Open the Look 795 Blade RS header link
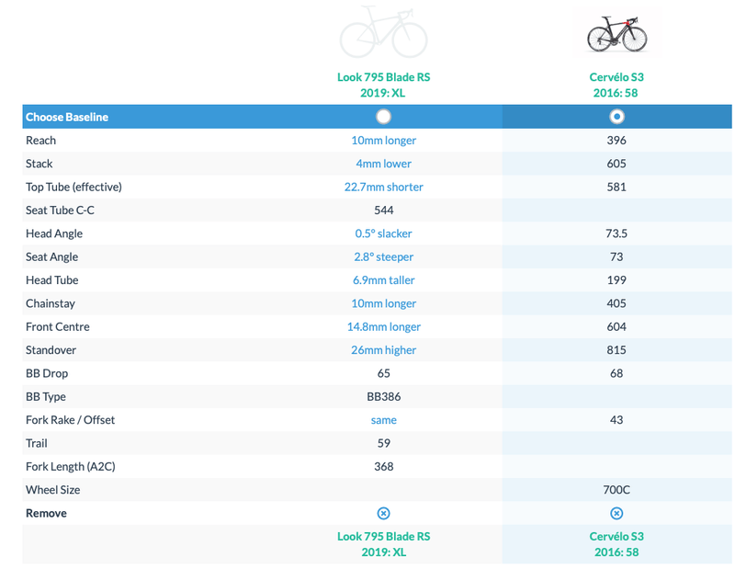Image resolution: width=735 pixels, height=569 pixels. [x=383, y=85]
